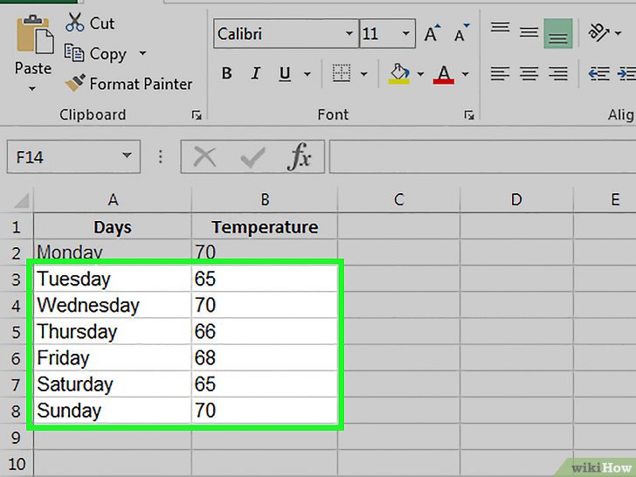Image resolution: width=636 pixels, height=477 pixels.
Task: Toggle Underline formatting
Action: (285, 74)
